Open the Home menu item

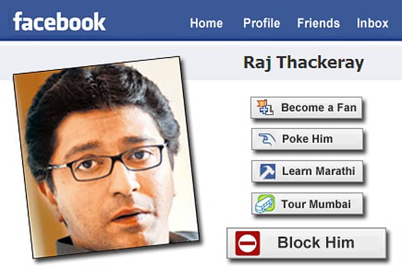coord(207,23)
